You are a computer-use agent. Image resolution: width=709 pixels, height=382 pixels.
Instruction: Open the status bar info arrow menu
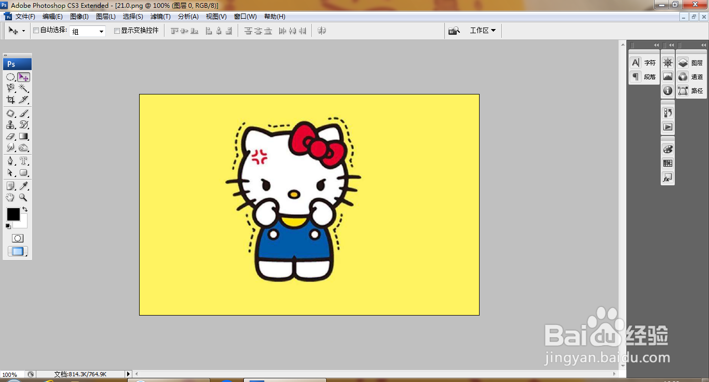tap(129, 374)
